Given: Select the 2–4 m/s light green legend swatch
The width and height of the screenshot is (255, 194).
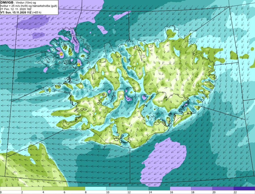Looking at the screenshot, I should click(x=32, y=188).
